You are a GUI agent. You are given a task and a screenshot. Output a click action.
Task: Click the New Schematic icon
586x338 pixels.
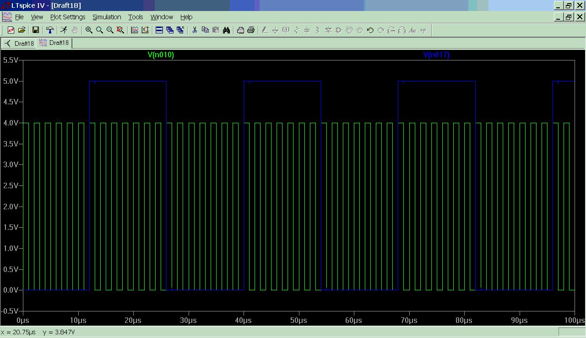coord(11,30)
